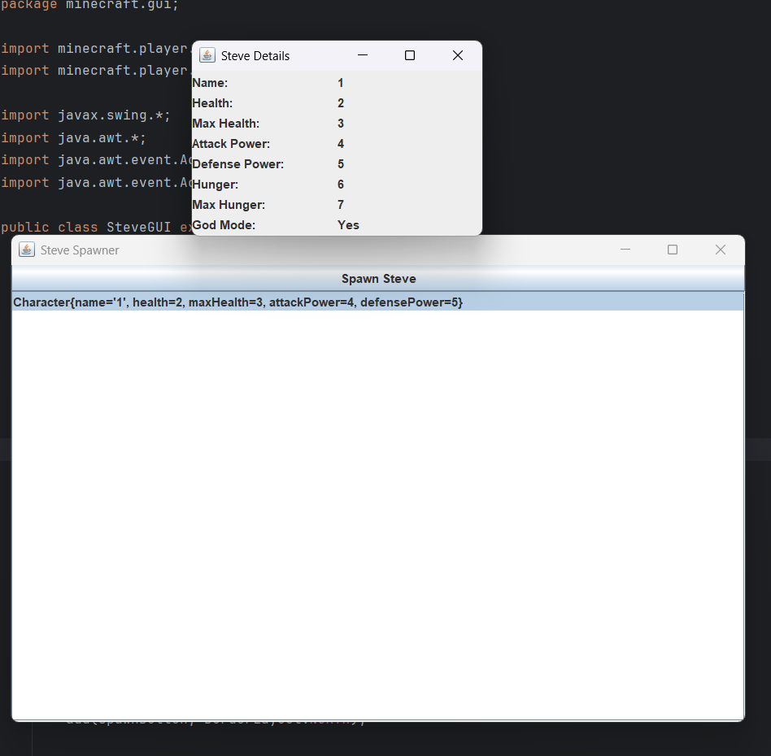The width and height of the screenshot is (771, 756).
Task: Click the God Mode value Yes
Action: [349, 225]
